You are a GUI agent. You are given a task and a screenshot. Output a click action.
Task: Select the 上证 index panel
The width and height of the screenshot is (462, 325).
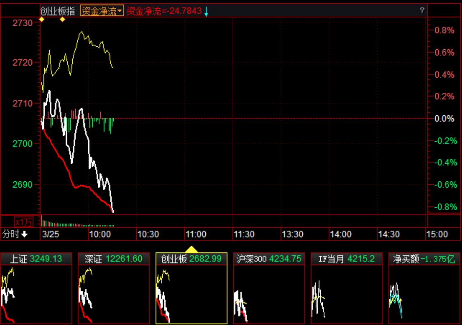click(x=36, y=259)
